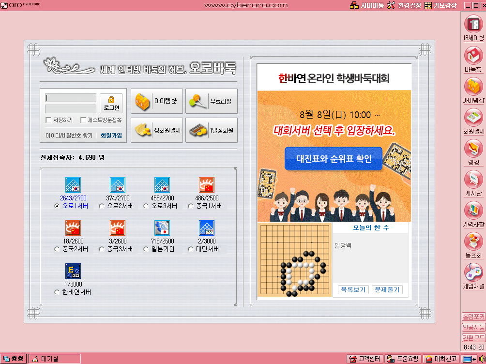Open the 무료리필 button
Screen dimensions: 486x364
(212, 101)
